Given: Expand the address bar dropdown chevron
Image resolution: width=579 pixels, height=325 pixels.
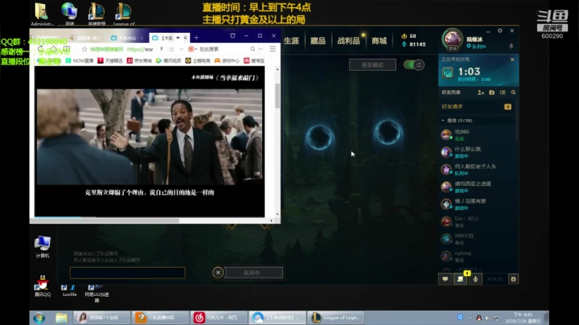Looking at the screenshot, I should click(181, 49).
